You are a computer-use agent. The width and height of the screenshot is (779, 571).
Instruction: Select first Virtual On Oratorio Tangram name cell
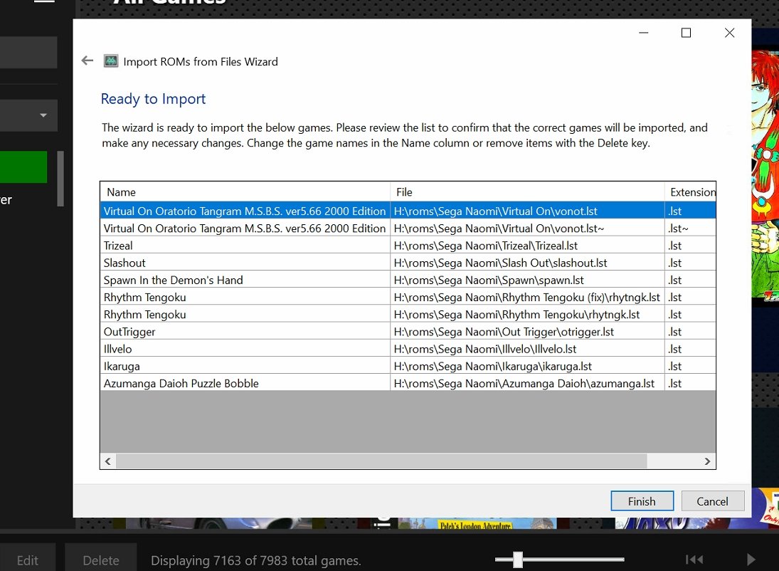pos(245,211)
